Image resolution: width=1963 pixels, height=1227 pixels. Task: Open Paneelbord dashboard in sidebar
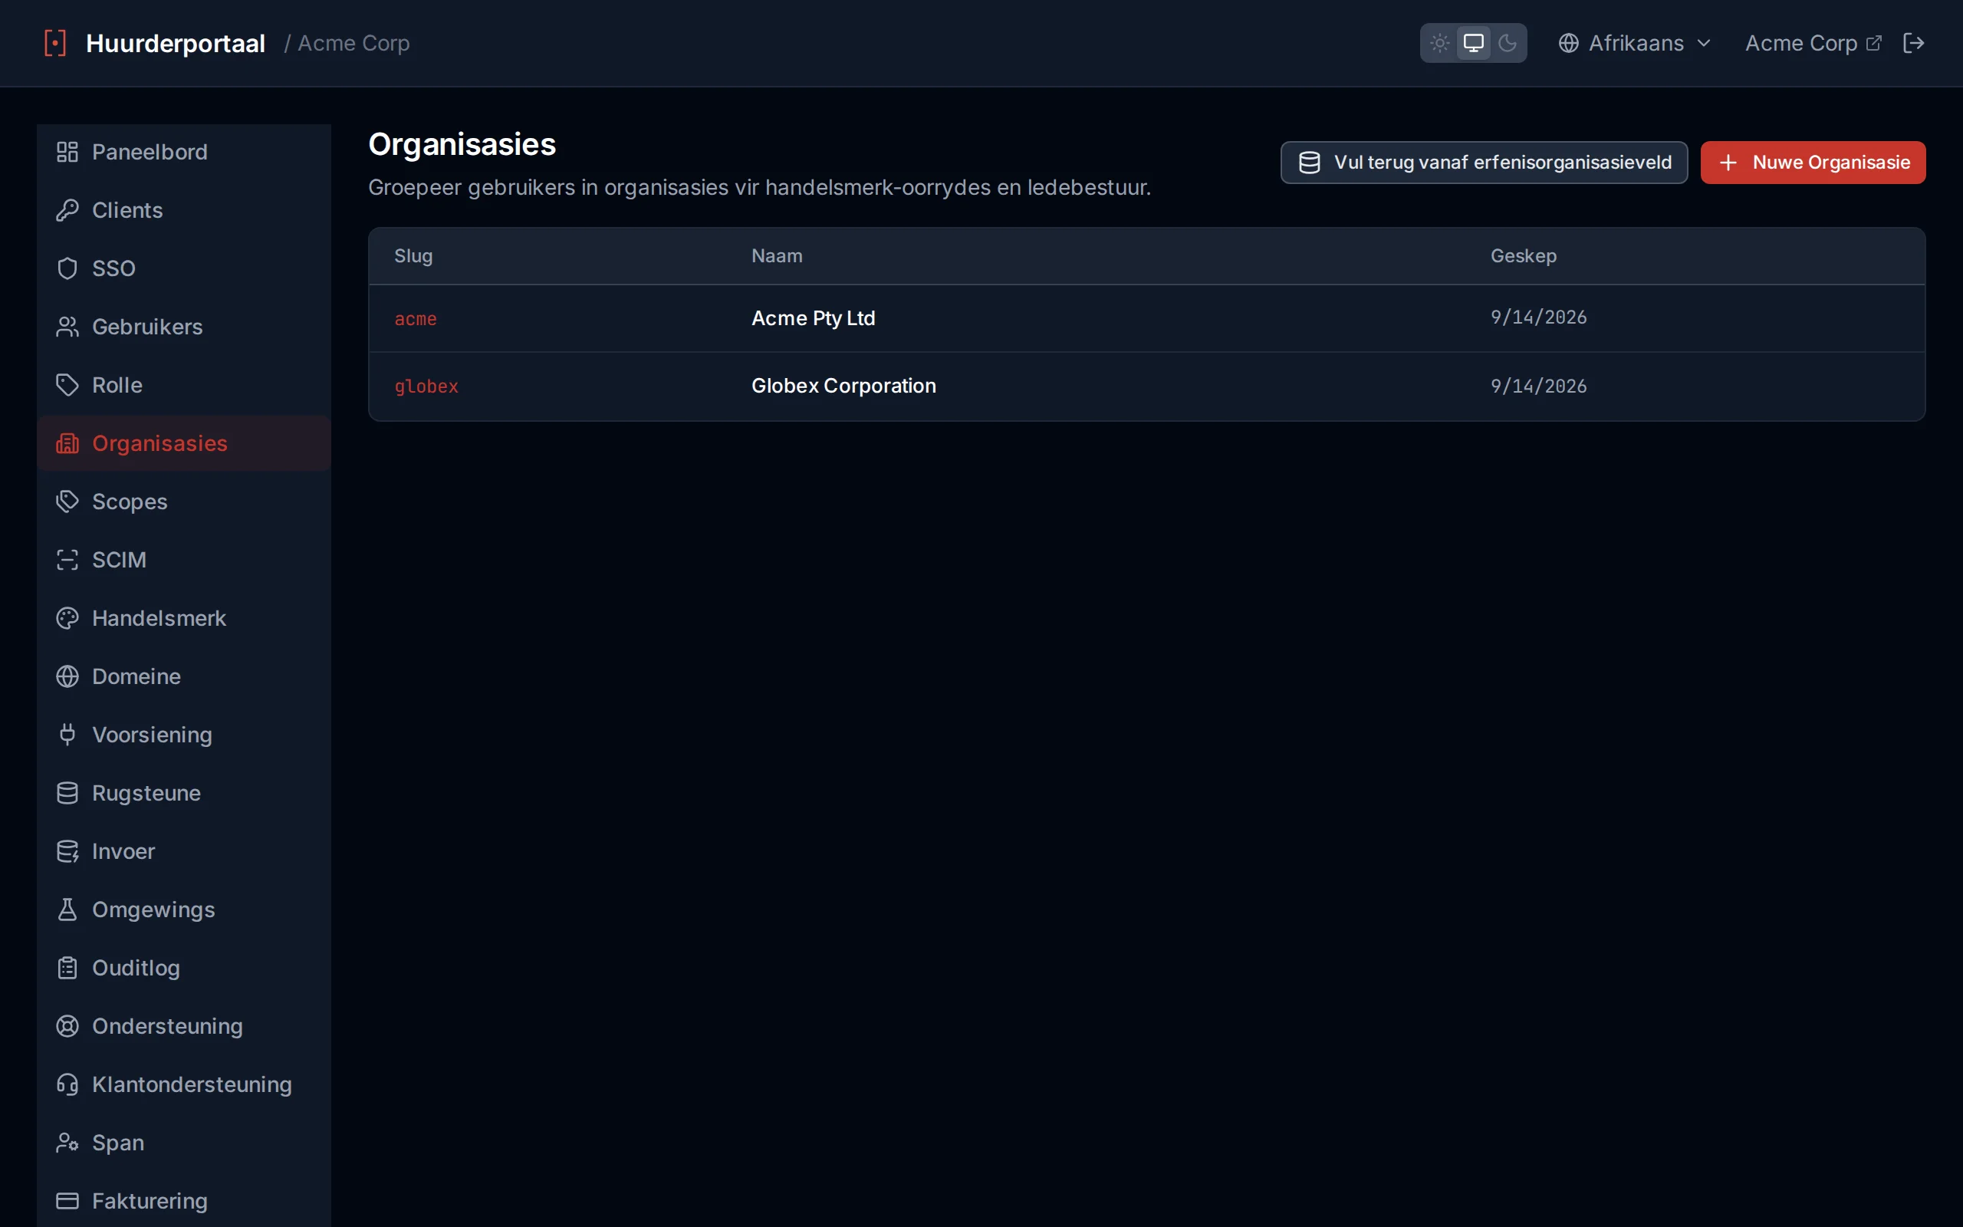(184, 152)
